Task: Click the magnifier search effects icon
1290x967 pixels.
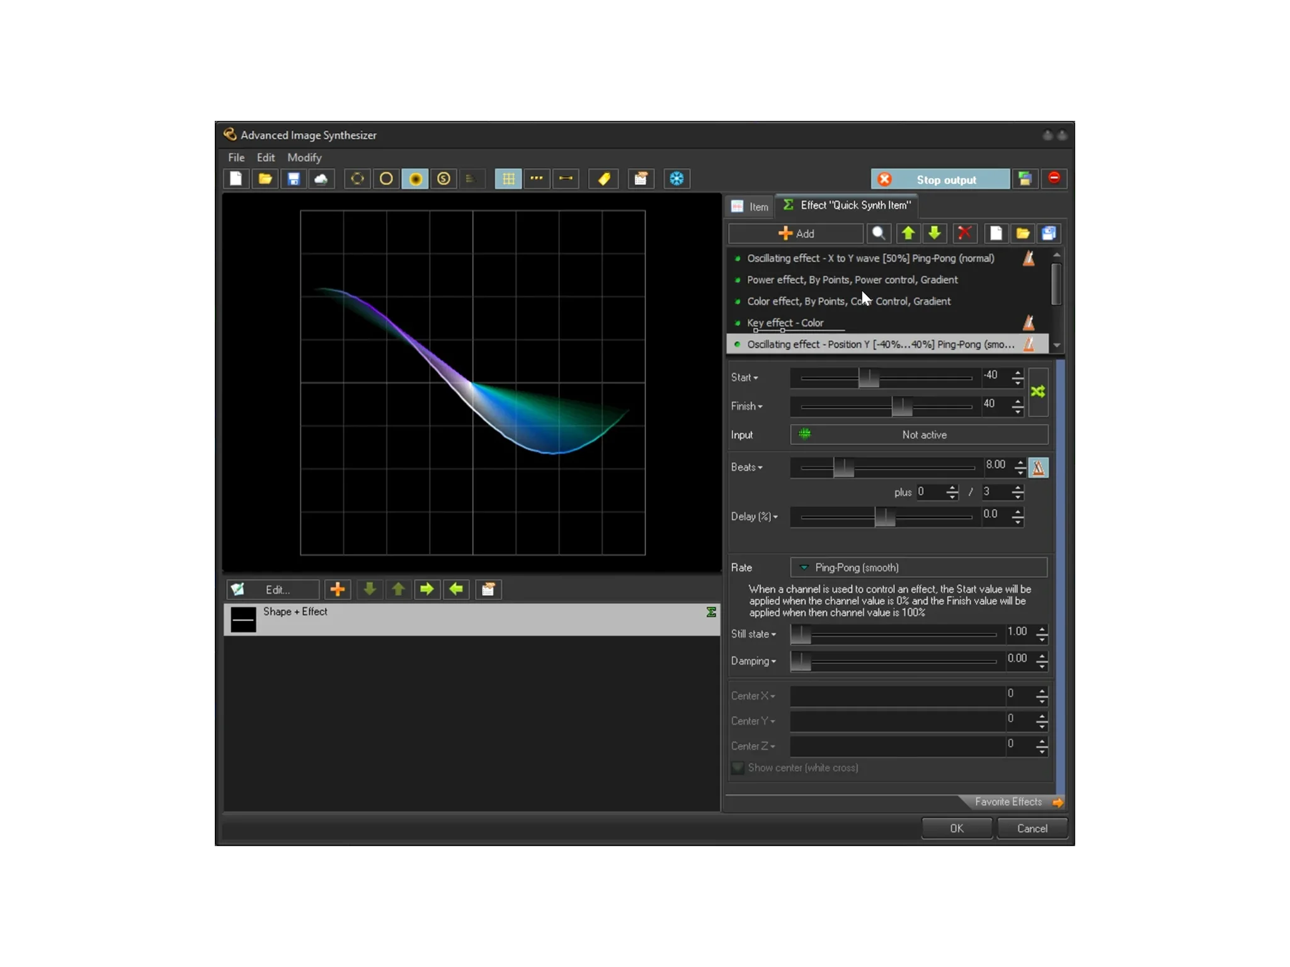Action: [879, 234]
